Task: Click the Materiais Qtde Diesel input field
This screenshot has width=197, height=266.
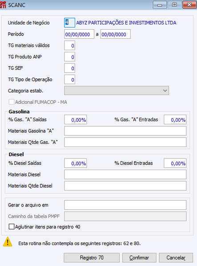Action: pyautogui.click(x=125, y=186)
